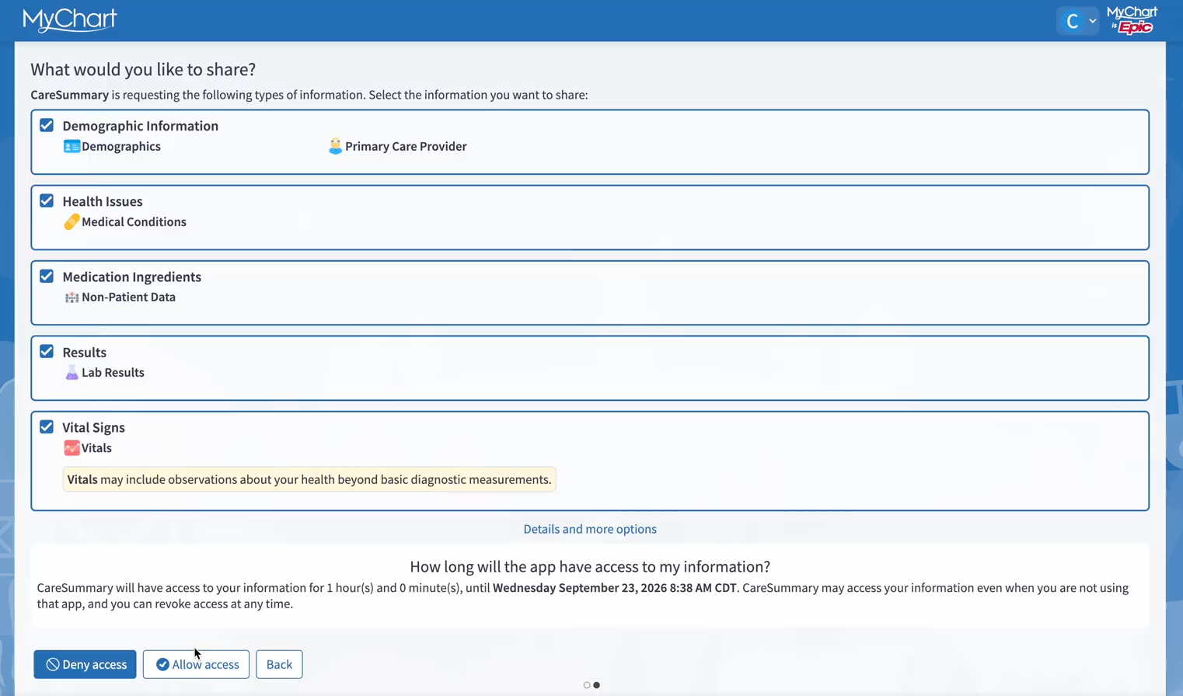This screenshot has width=1183, height=696.
Task: Uncheck the Health Issues checkbox
Action: tap(47, 200)
